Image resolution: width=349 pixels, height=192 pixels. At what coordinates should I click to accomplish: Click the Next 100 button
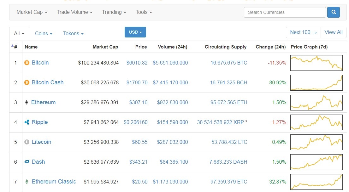303,32
